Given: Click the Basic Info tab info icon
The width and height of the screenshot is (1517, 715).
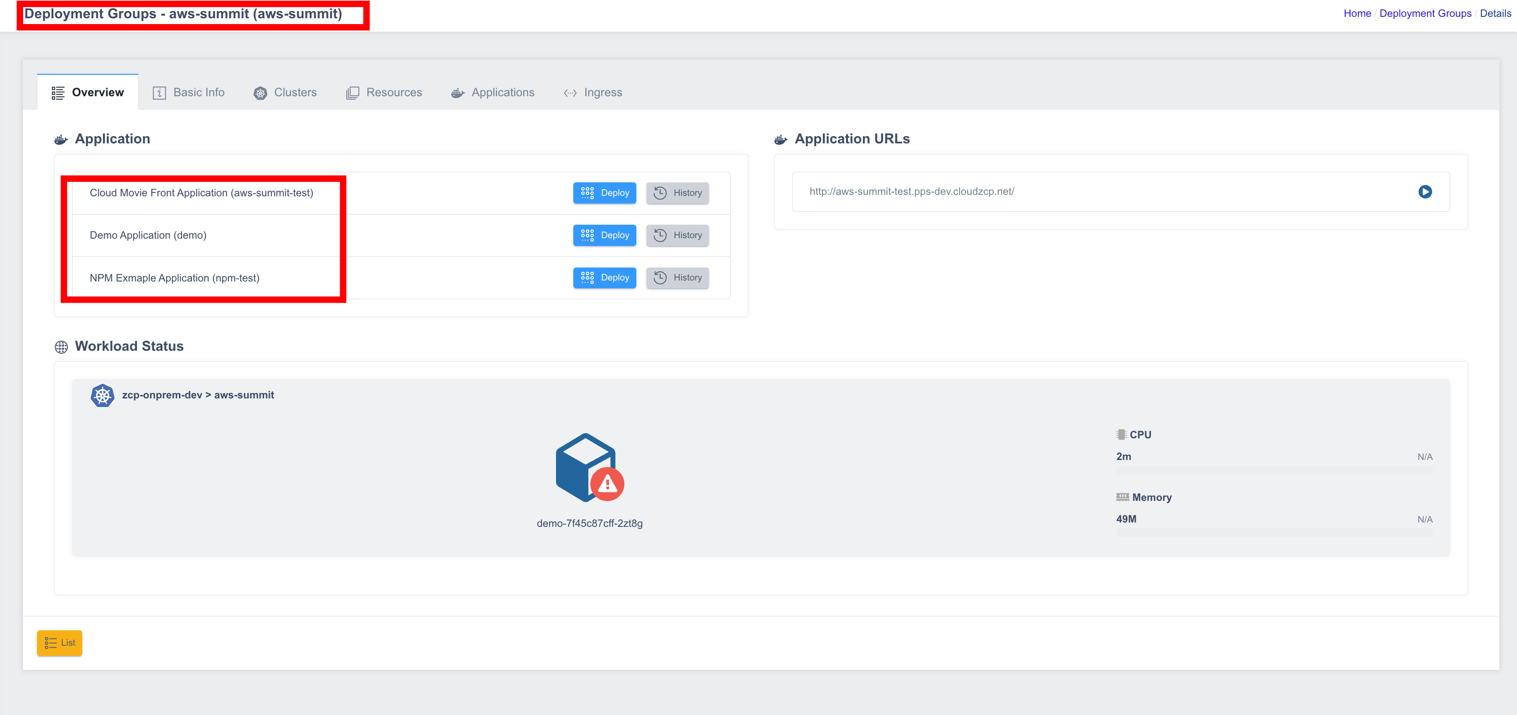Looking at the screenshot, I should coord(160,93).
